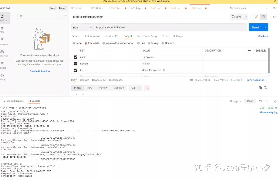The image size is (278, 179).
Task: Open the Collections sidebar section
Action: (3, 18)
